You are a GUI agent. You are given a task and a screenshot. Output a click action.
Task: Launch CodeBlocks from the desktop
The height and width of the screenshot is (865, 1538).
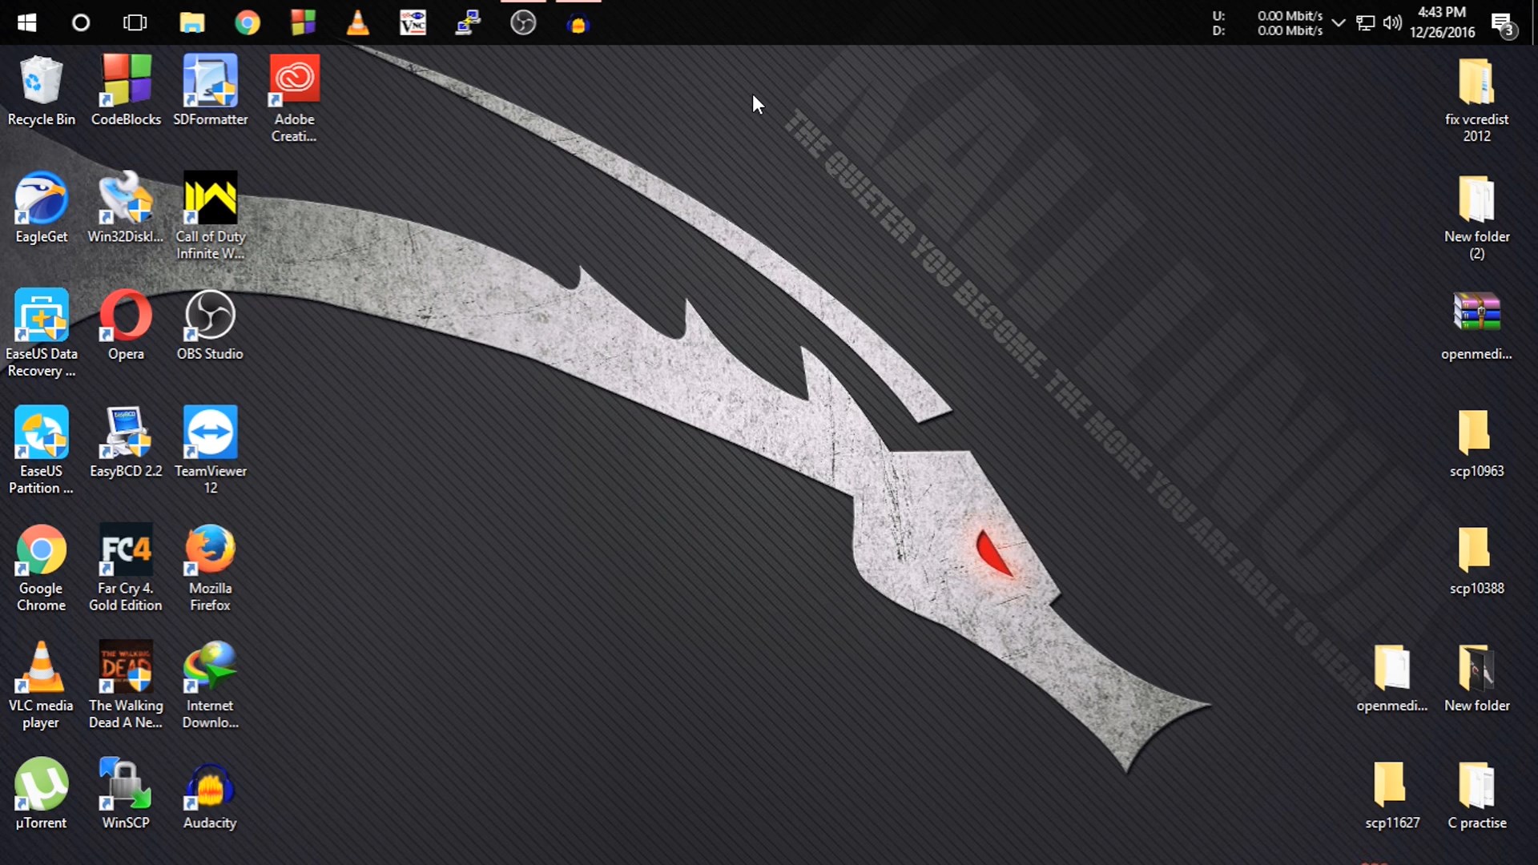pyautogui.click(x=126, y=91)
